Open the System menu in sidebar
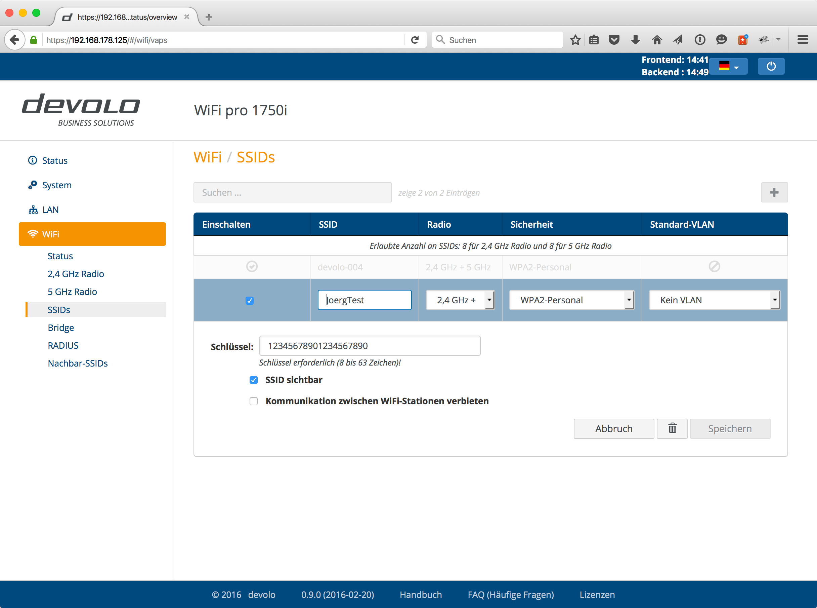 pos(57,185)
